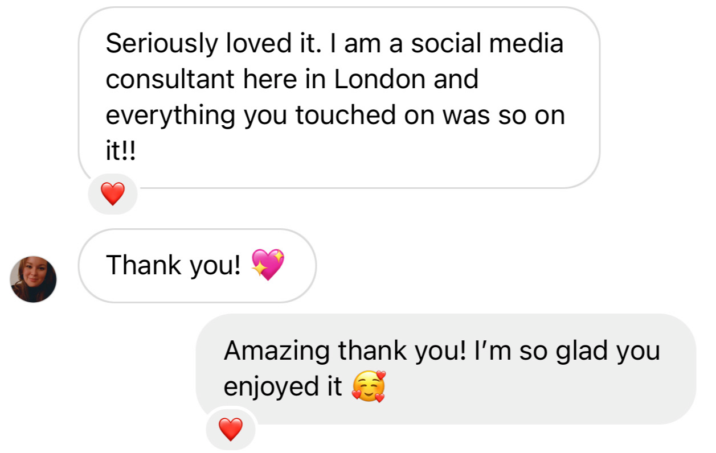Image resolution: width=716 pixels, height=453 pixels.
Task: Click the word "London" in the first message
Action: 380,79
